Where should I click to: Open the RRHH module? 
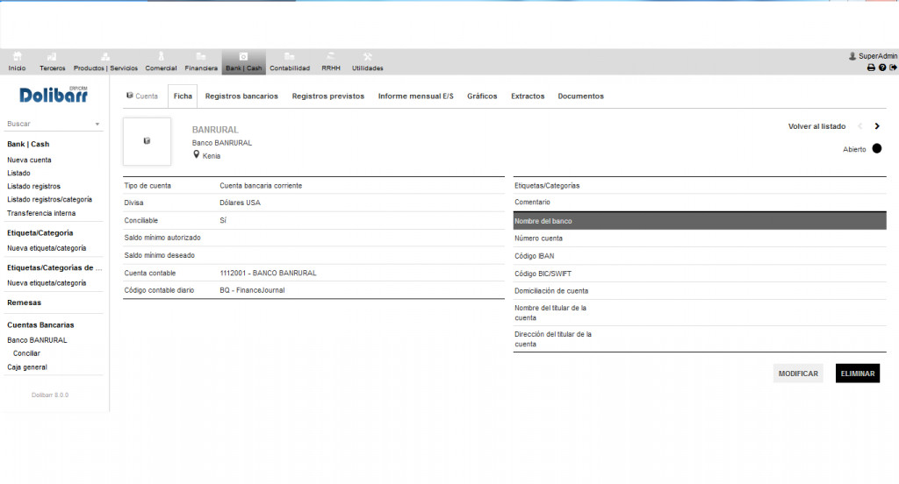331,61
